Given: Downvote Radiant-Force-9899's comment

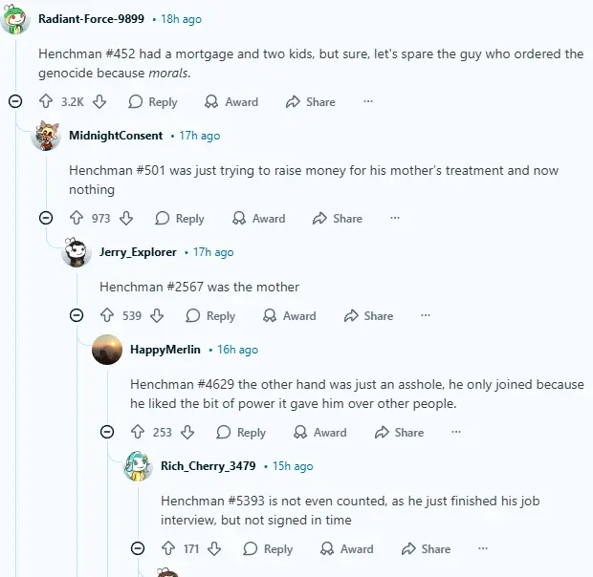Looking at the screenshot, I should click(x=99, y=101).
